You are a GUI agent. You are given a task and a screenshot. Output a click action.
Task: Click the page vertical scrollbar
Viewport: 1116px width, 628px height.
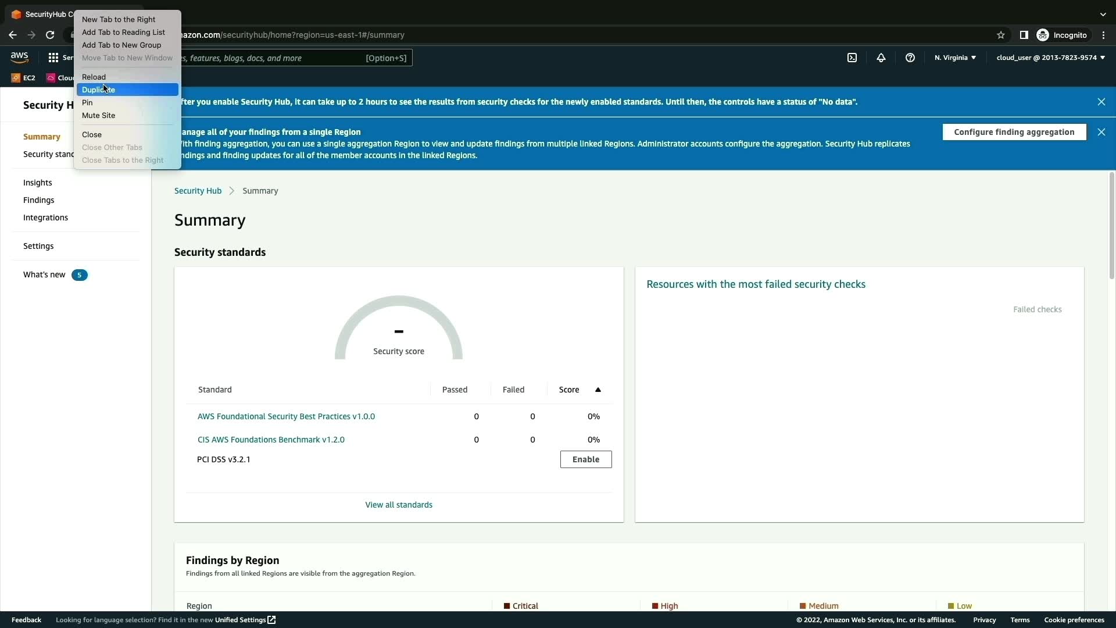[x=1111, y=227]
